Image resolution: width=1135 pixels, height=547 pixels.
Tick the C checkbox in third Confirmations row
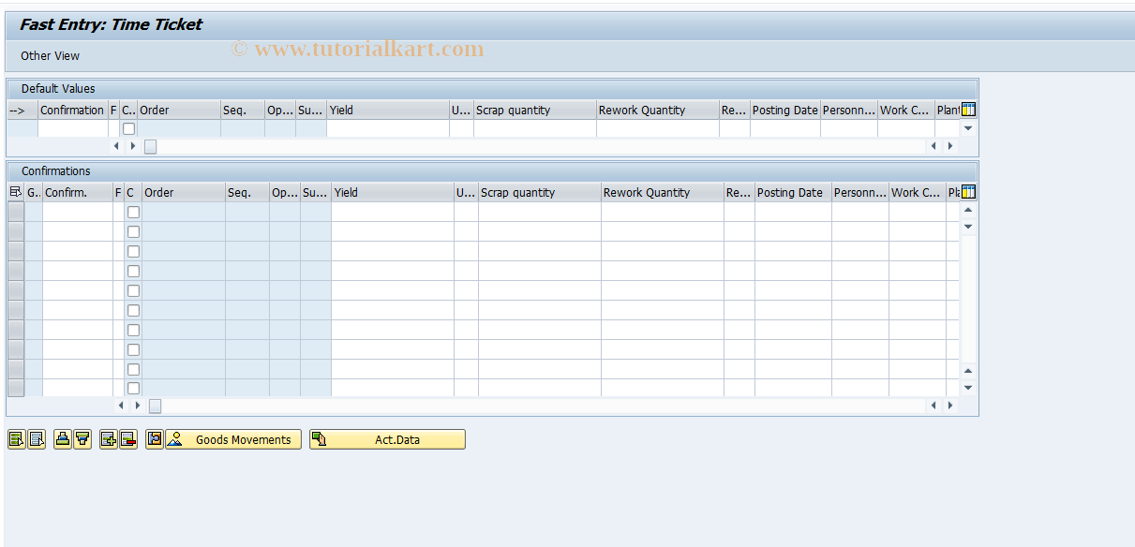[x=133, y=251]
